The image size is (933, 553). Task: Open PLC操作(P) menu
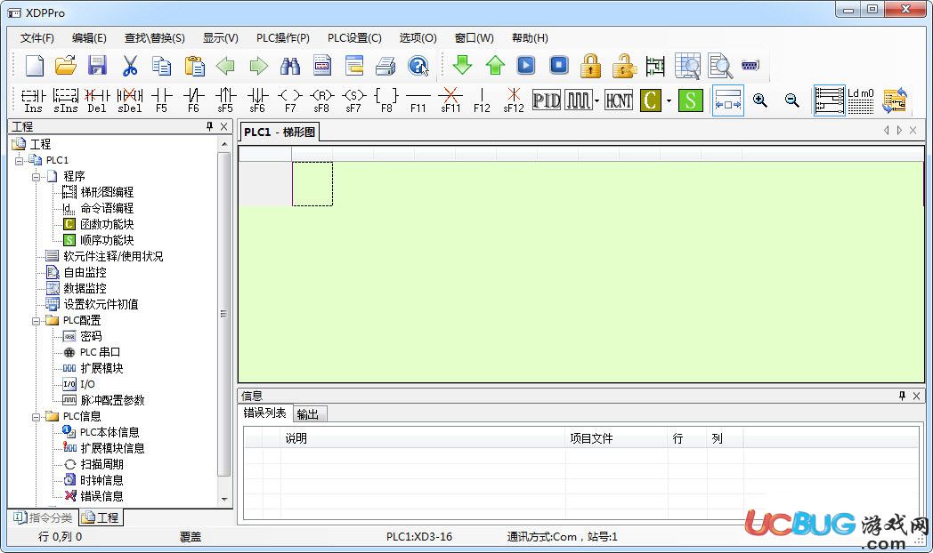click(x=282, y=38)
